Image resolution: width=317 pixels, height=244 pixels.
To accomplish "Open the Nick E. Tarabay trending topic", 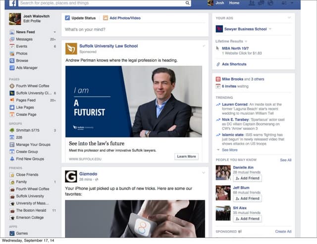I will [x=235, y=120].
